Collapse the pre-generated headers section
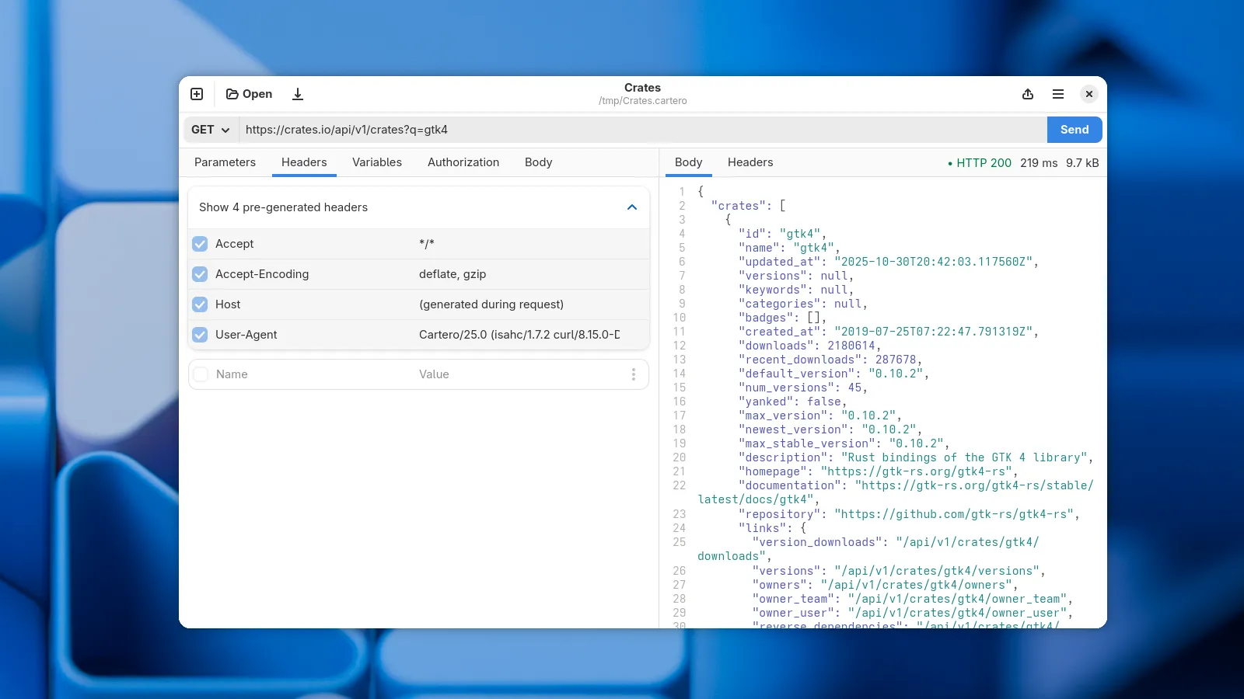Image resolution: width=1244 pixels, height=699 pixels. pyautogui.click(x=632, y=207)
